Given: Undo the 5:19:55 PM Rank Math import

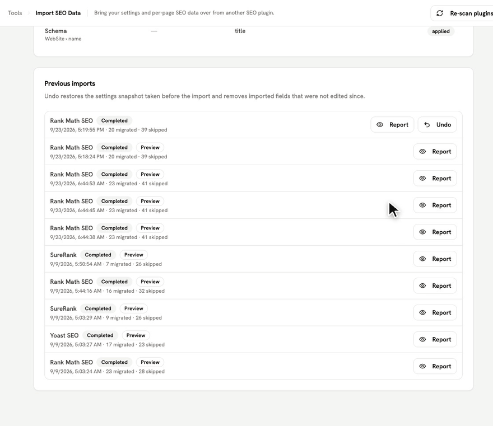Looking at the screenshot, I should [437, 125].
